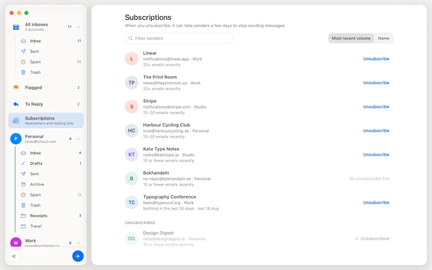Click notifications@linear.app address text
The width and height of the screenshot is (432, 270).
(x=166, y=59)
